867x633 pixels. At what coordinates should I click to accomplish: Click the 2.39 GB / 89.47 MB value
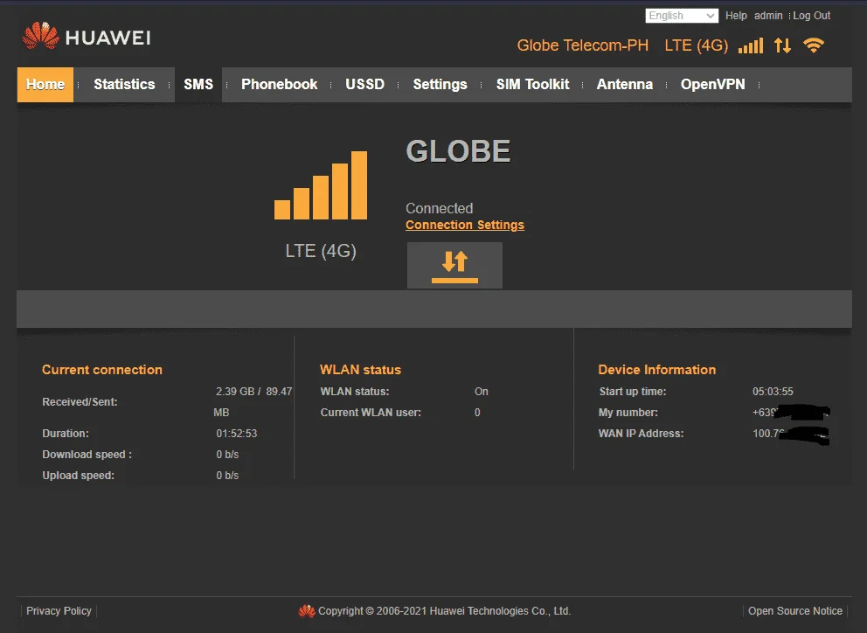tap(253, 401)
